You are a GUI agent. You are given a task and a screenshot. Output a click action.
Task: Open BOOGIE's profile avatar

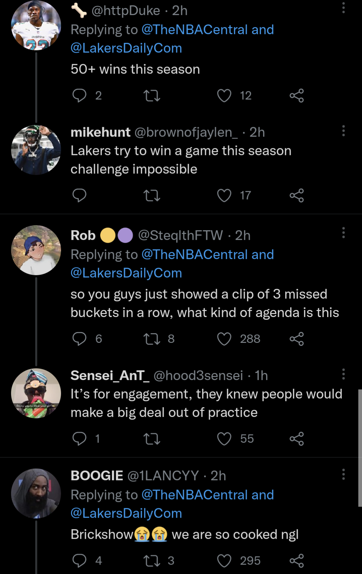[x=36, y=493]
